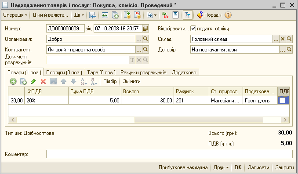Click the magnifier icon of Договір field

coord(289,50)
